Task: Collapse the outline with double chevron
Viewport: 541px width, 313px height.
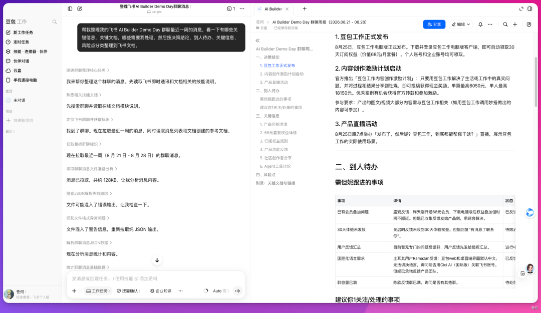Action: 258,41
